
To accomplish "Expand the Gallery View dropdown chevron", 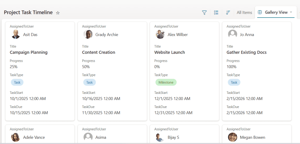I will click(291, 12).
